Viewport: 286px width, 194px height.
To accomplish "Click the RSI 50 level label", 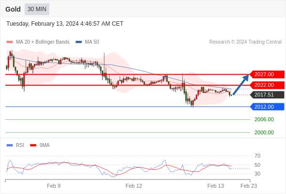I will tap(257, 165).
